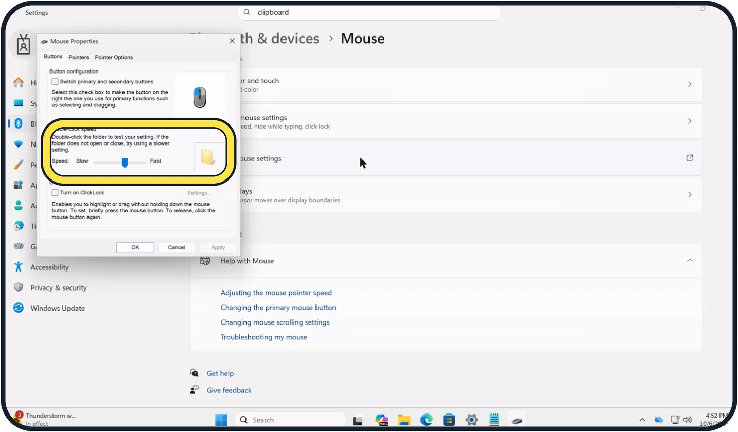Image resolution: width=738 pixels, height=432 pixels.
Task: Enable Switch primary and secondary buttons checkbox
Action: [x=55, y=82]
